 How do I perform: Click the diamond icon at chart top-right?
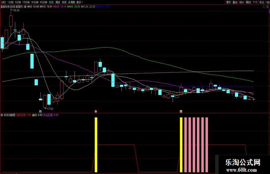click(264, 7)
